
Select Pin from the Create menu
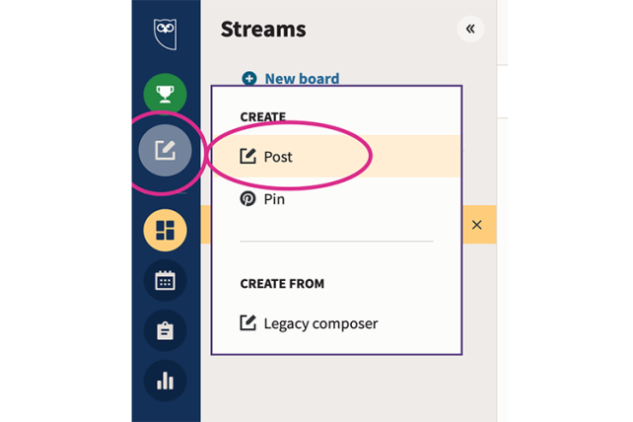(x=275, y=199)
